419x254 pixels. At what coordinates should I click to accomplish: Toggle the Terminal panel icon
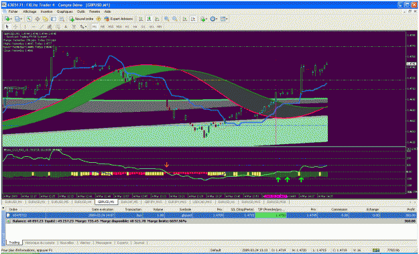(54, 19)
